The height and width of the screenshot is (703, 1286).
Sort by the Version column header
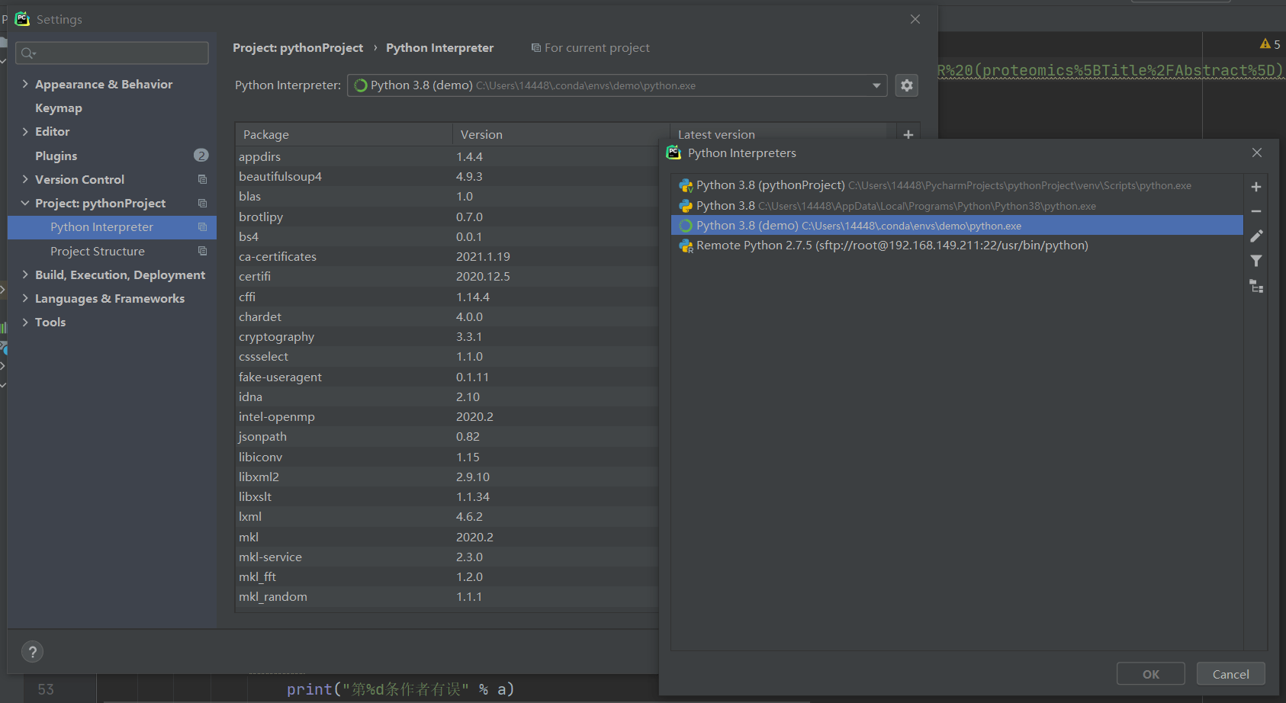pyautogui.click(x=561, y=134)
